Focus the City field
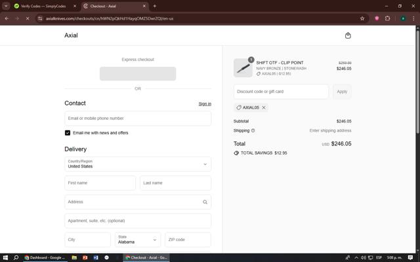 pyautogui.click(x=87, y=240)
